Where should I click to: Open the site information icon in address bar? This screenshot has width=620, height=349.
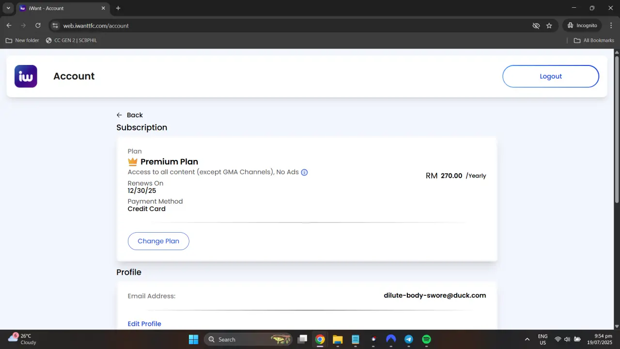(55, 26)
